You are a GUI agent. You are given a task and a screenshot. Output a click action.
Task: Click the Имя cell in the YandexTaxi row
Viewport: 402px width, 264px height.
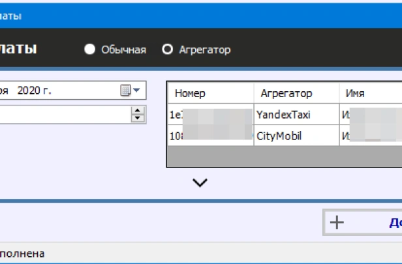[370, 115]
